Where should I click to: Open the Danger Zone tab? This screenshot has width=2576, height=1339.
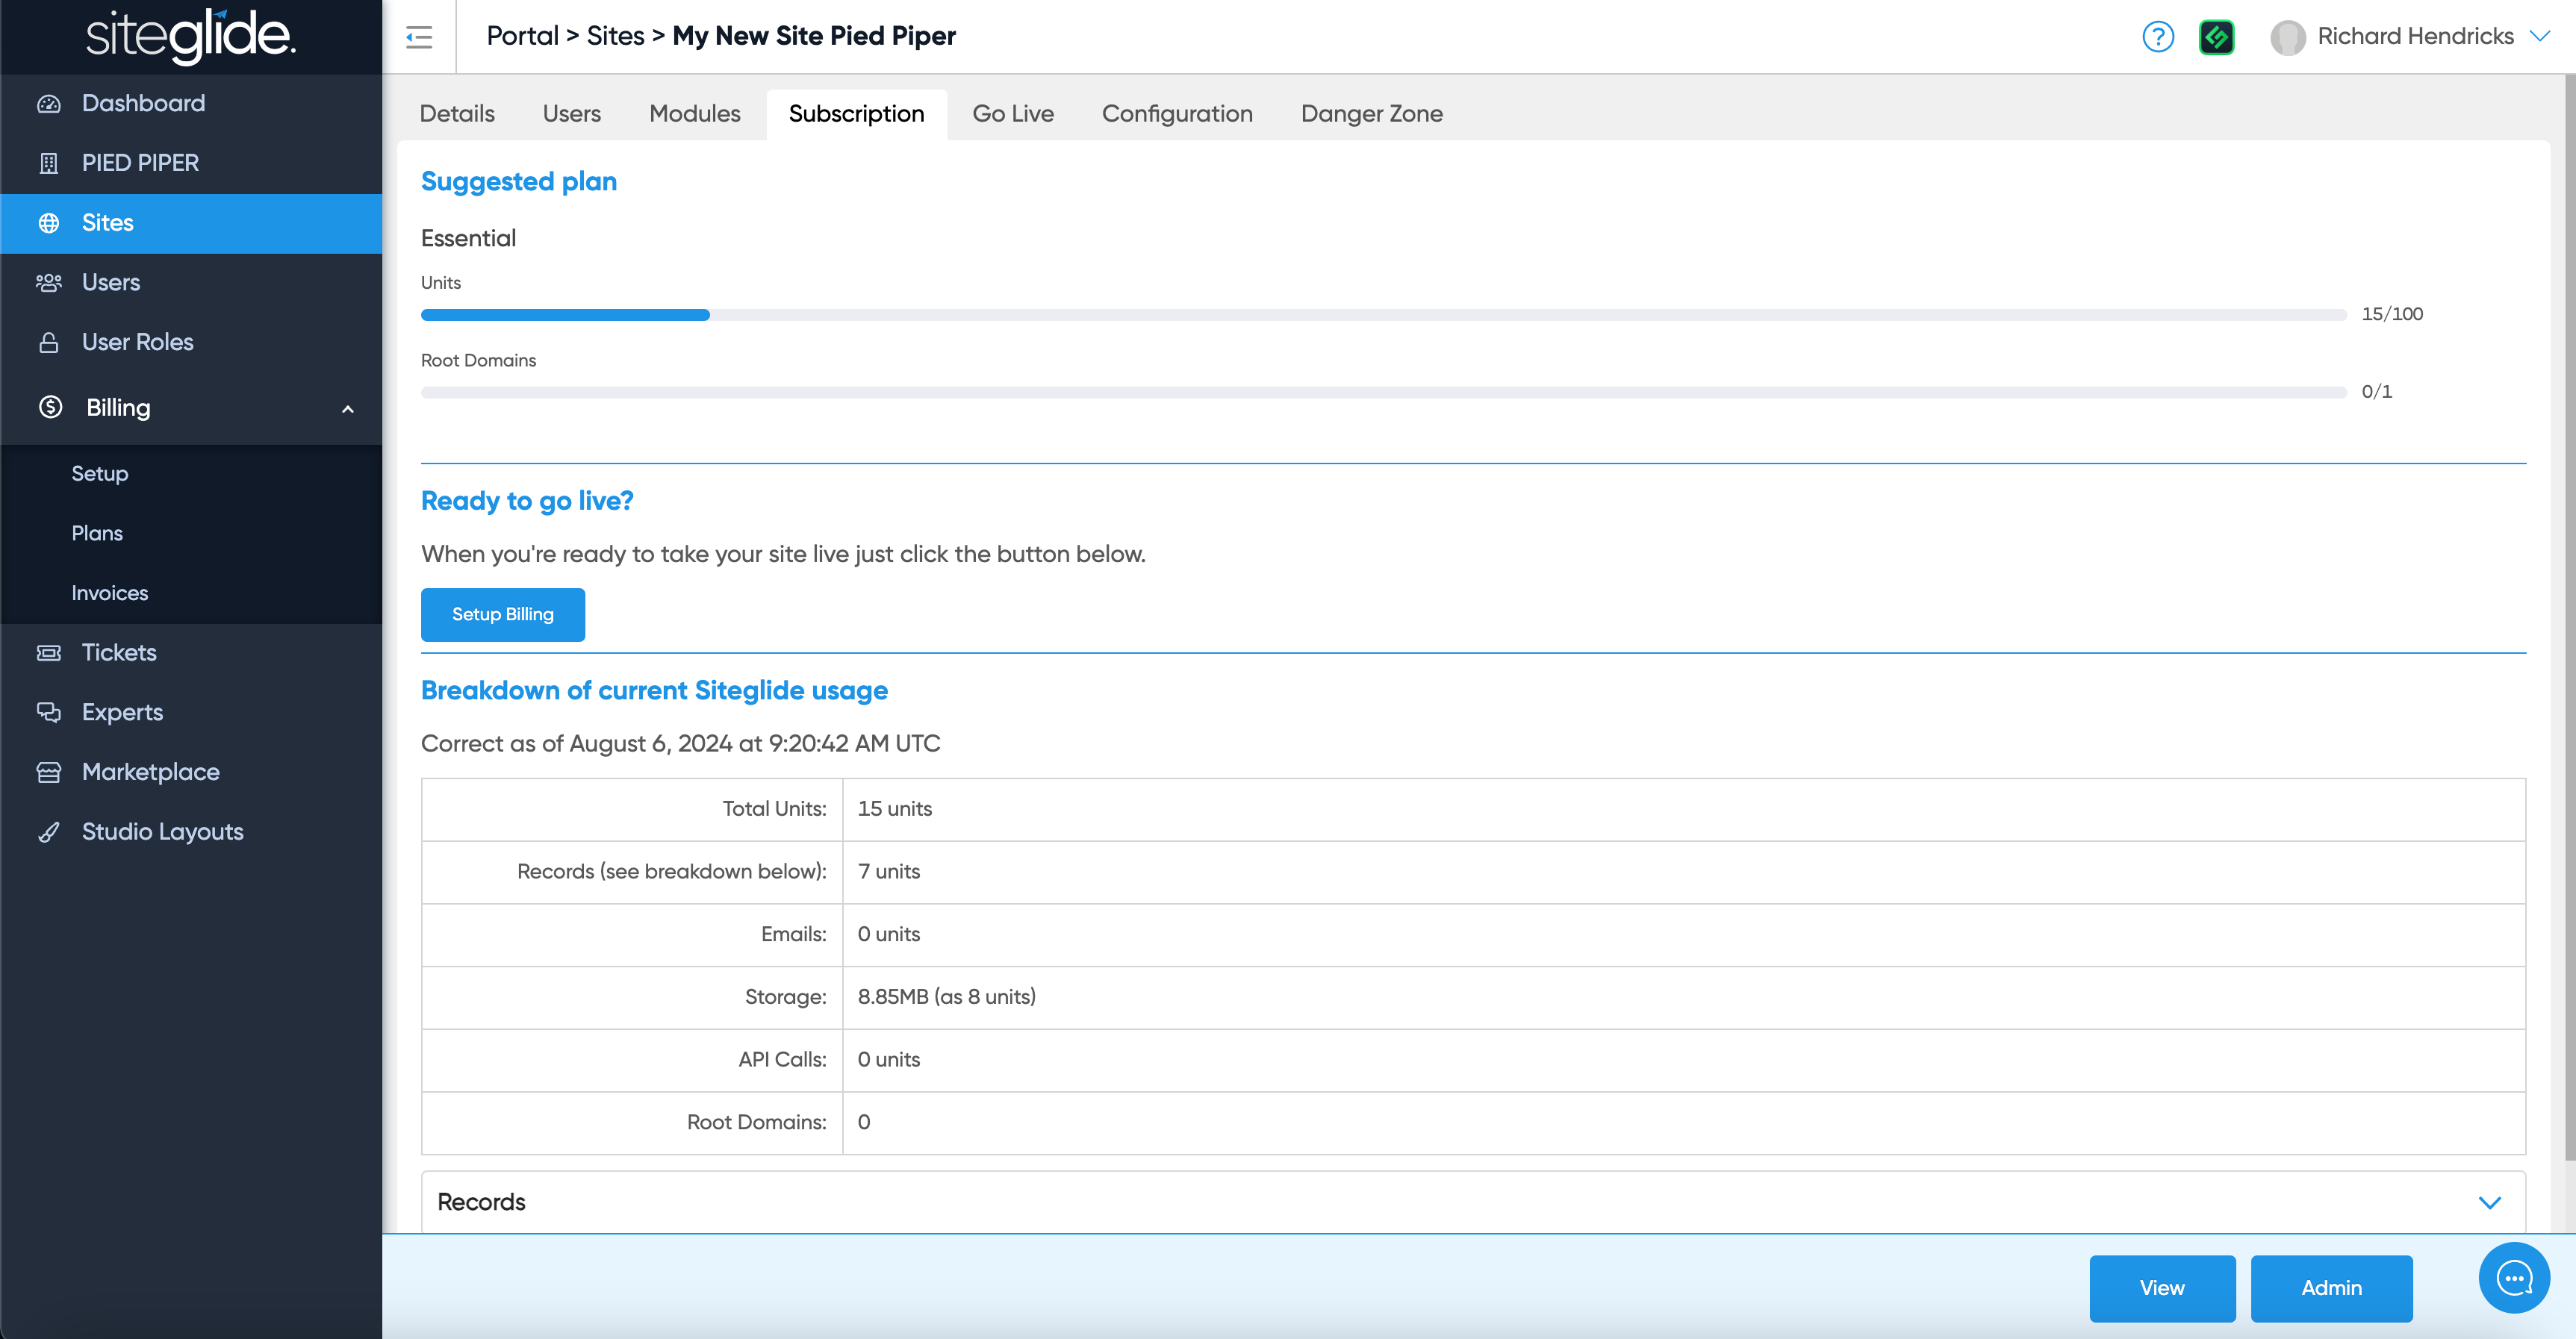tap(1372, 114)
